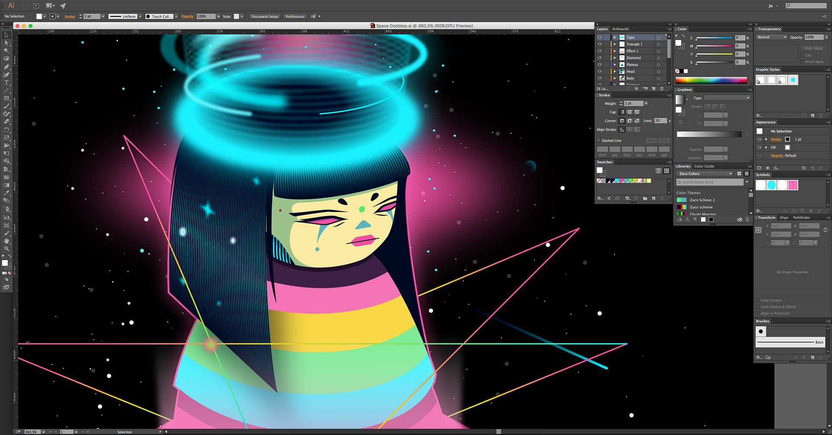Viewport: 832px width, 435px height.
Task: Select the Artboard tool
Action: (6, 225)
